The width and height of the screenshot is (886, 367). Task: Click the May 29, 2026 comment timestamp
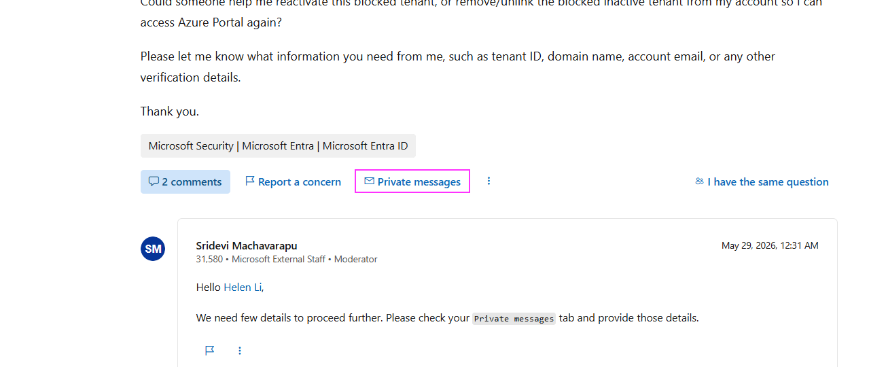770,245
